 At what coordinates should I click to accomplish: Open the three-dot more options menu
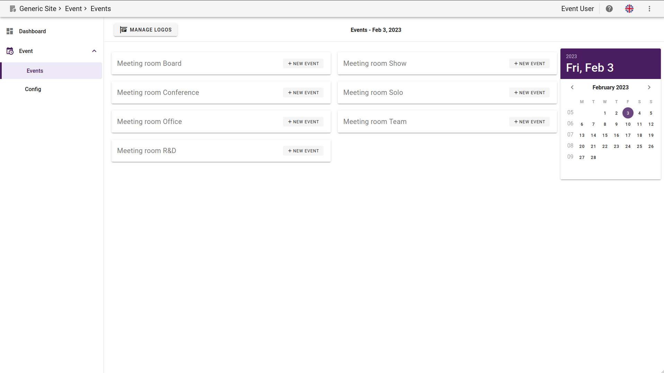point(649,9)
